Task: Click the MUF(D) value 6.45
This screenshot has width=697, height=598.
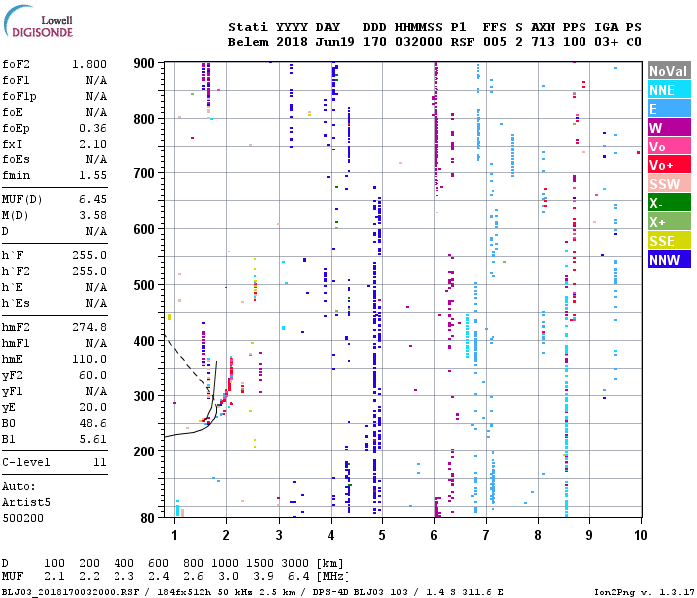Action: [93, 199]
